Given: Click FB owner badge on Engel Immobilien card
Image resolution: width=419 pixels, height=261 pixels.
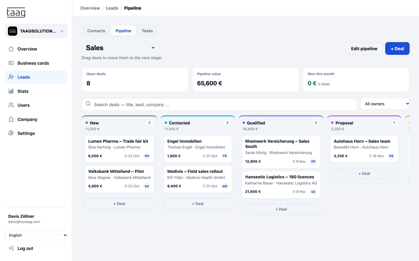Looking at the screenshot, I should [x=225, y=156].
